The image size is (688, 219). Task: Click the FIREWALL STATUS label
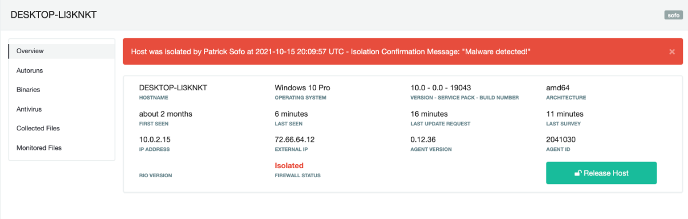tap(298, 176)
